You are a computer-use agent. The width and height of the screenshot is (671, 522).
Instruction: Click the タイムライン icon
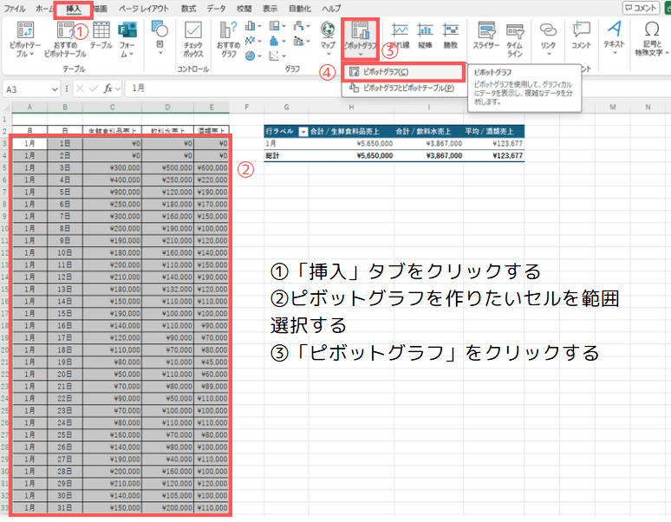[515, 39]
